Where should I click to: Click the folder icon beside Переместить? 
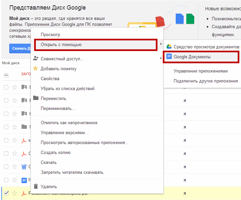pyautogui.click(x=36, y=98)
